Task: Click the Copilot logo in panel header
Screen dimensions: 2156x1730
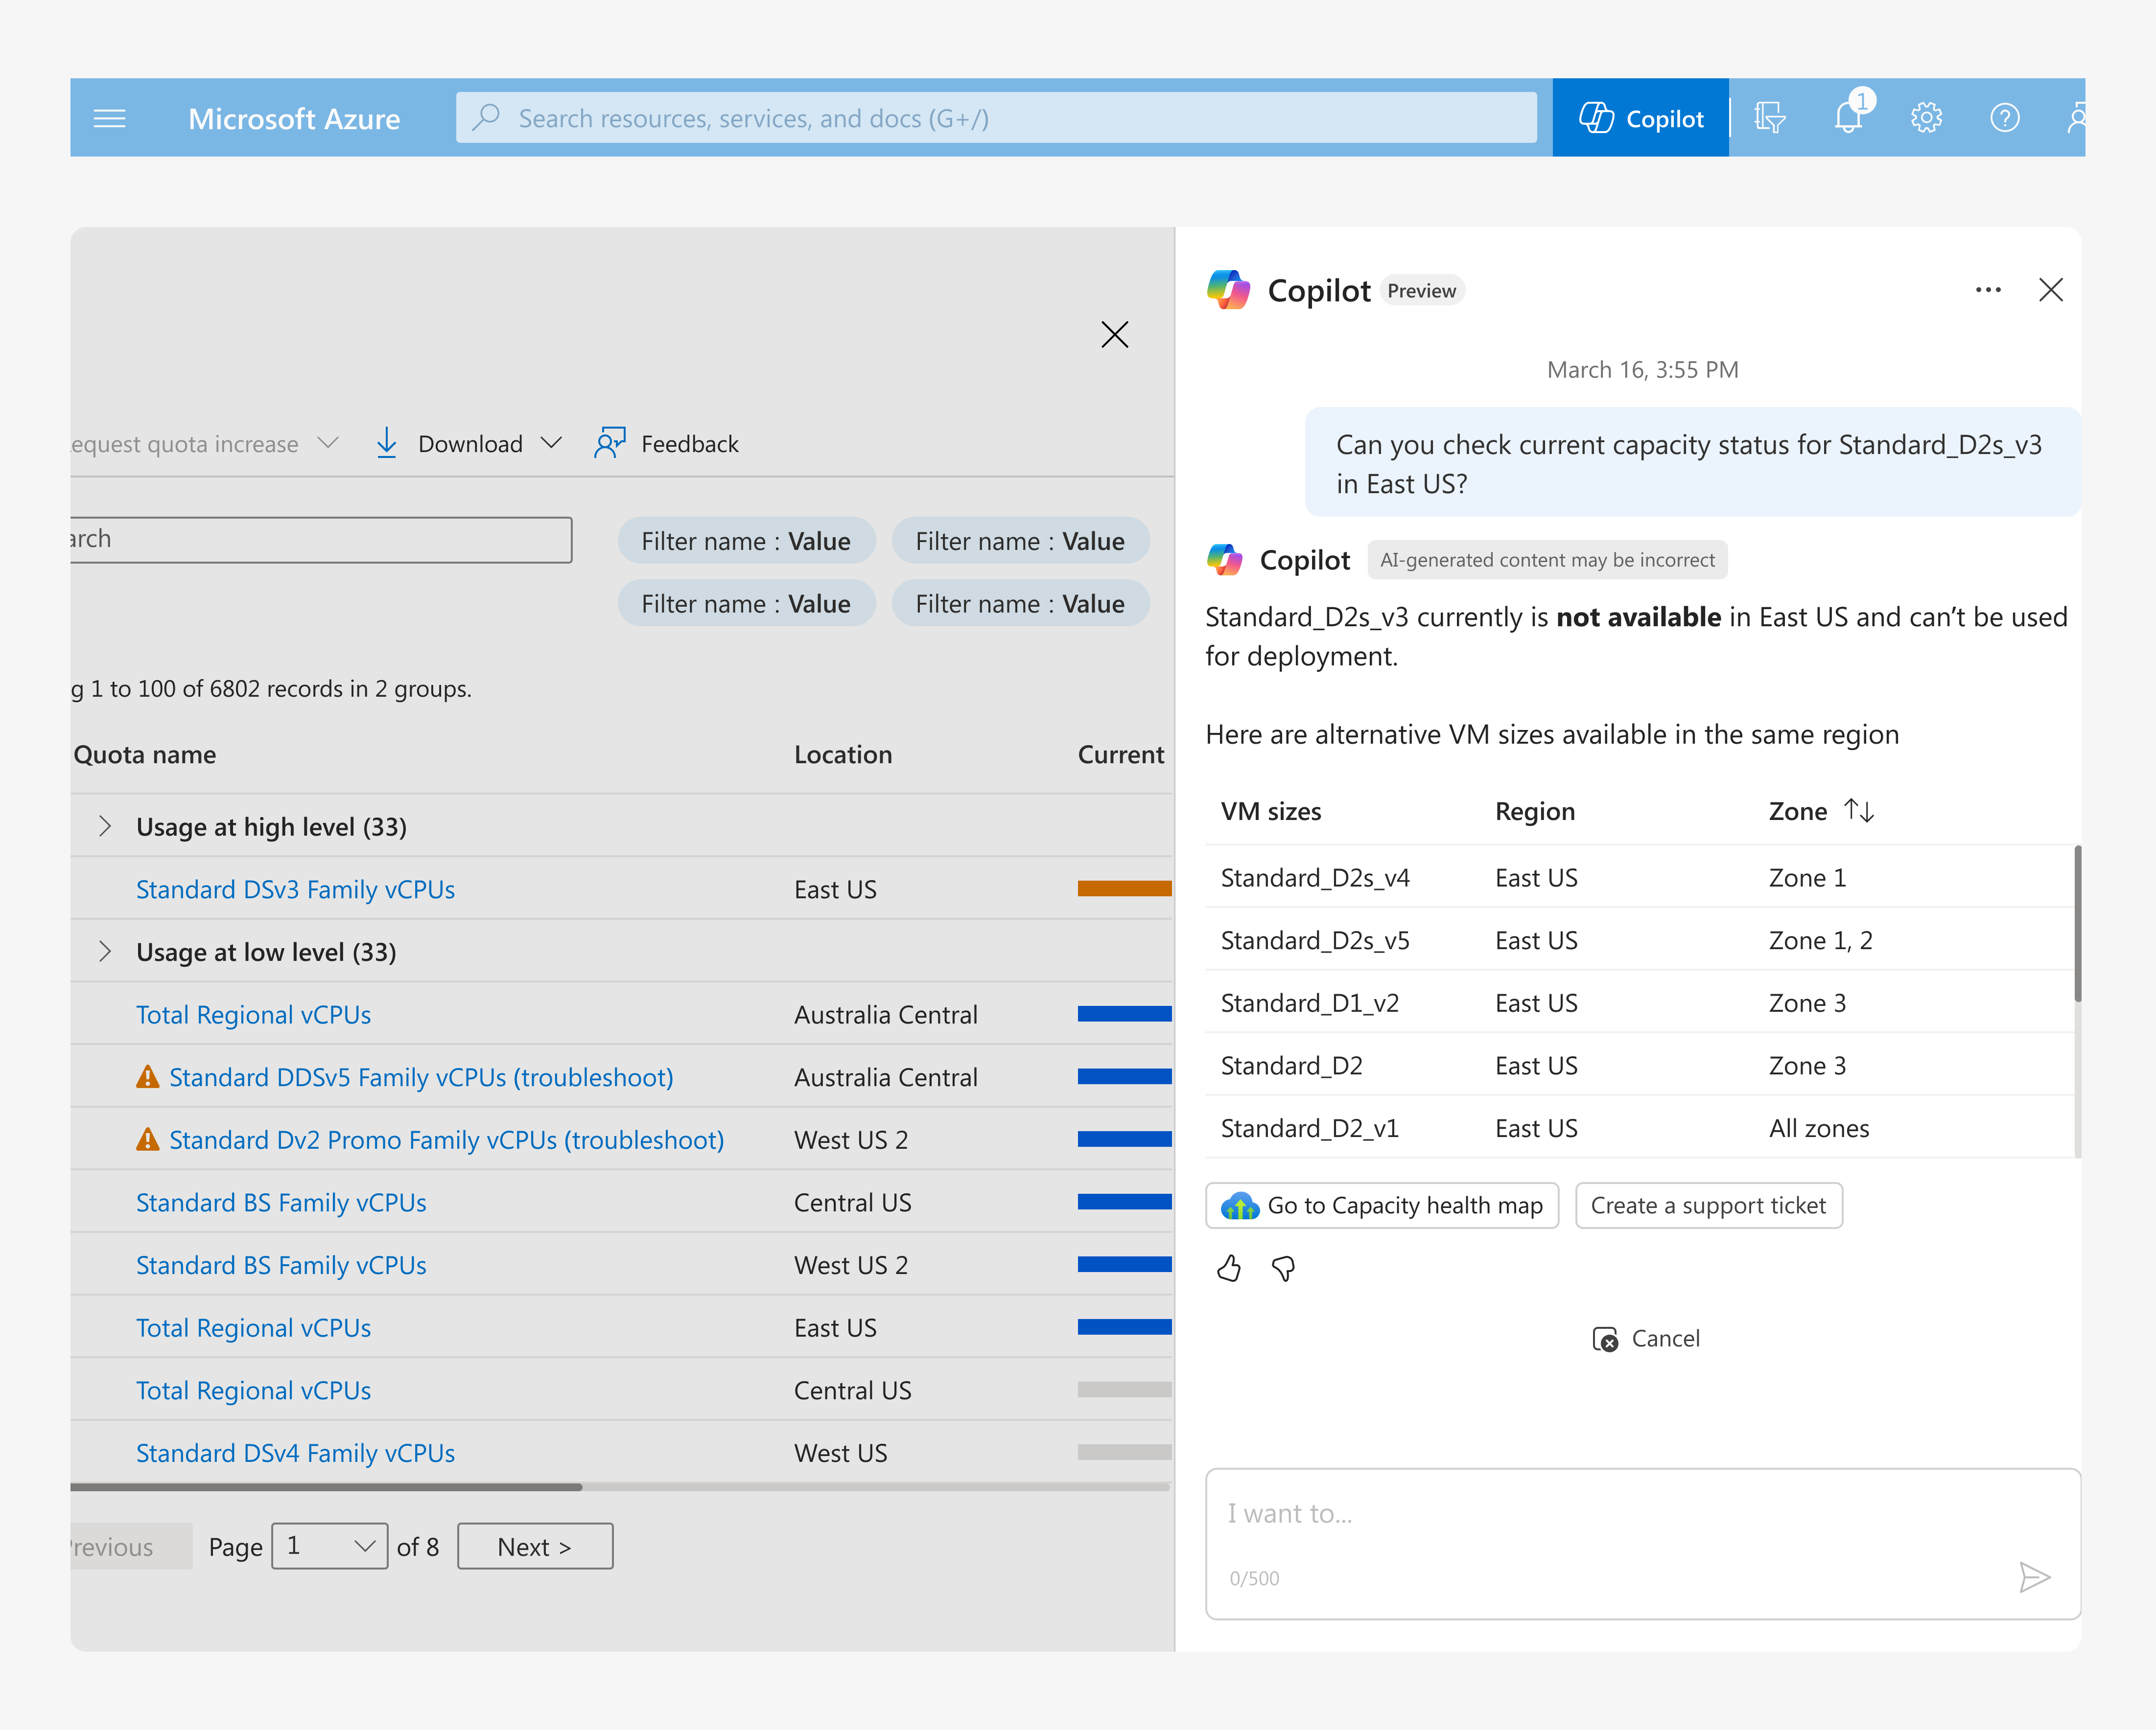Action: tap(1228, 290)
